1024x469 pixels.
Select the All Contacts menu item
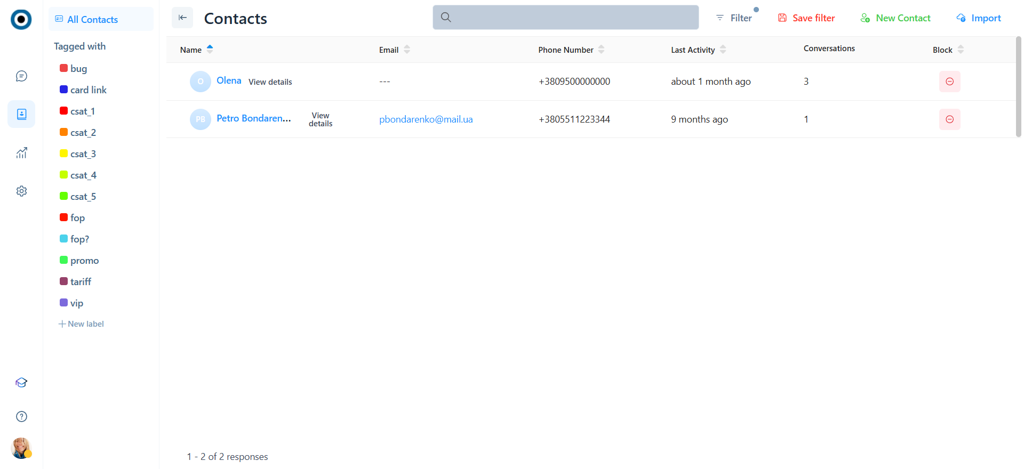point(92,20)
